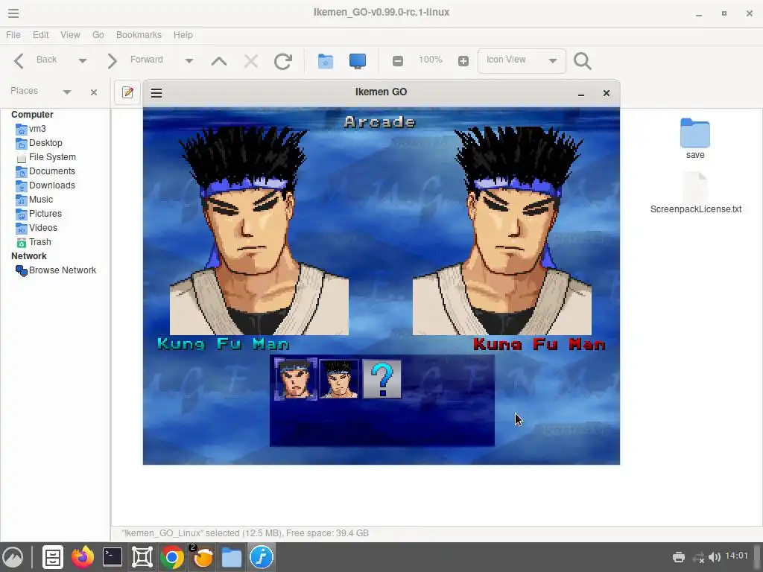Expand the Back history dropdown arrow
The width and height of the screenshot is (763, 572).
82,61
